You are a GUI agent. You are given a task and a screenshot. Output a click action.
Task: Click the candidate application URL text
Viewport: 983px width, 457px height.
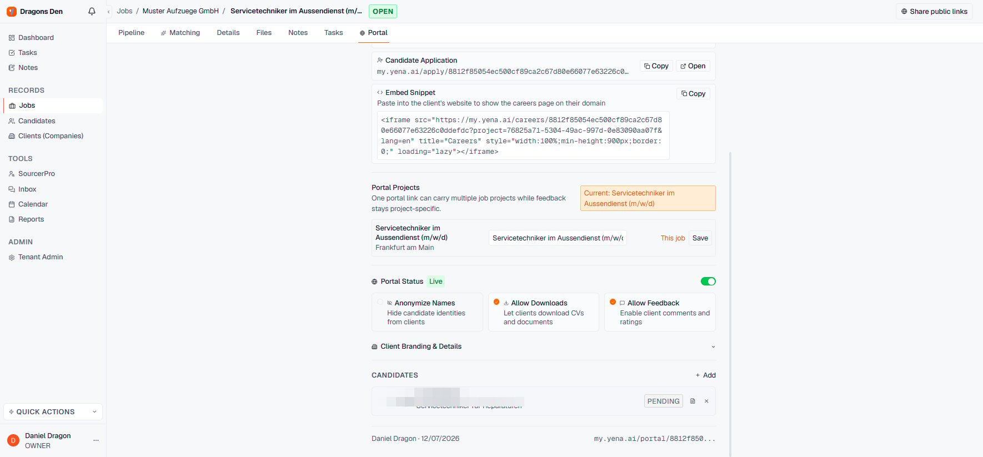[x=503, y=72]
